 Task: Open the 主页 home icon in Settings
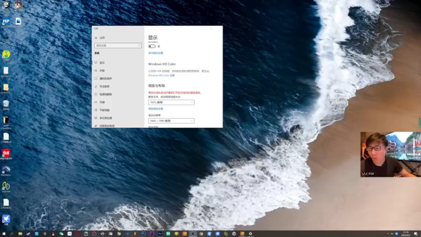pos(96,37)
